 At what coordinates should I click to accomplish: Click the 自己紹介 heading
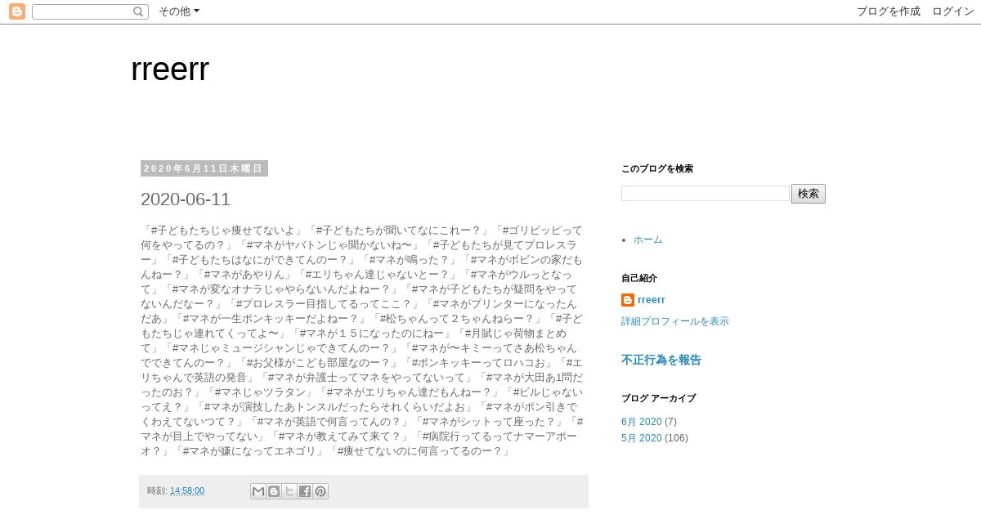pyautogui.click(x=639, y=278)
